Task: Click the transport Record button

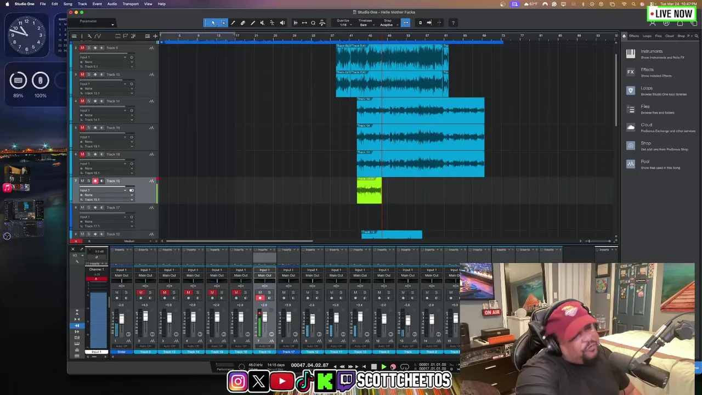Action: point(393,366)
